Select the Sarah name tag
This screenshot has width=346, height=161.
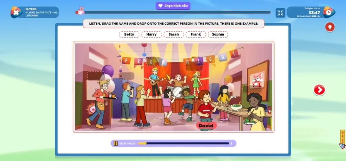(174, 34)
